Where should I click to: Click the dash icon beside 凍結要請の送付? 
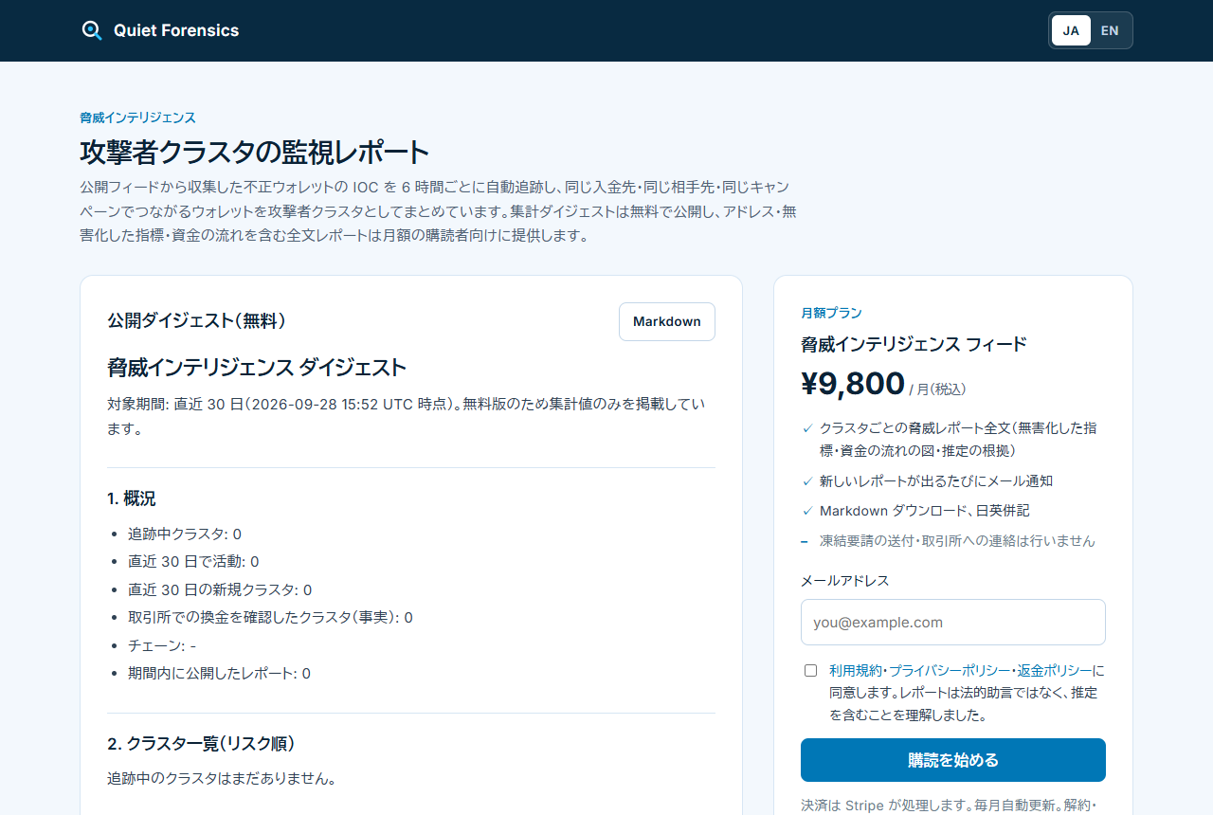coord(805,541)
